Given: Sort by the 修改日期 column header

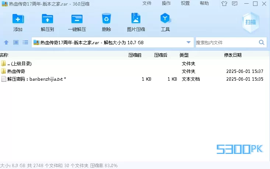Looking at the screenshot, I should (x=233, y=55).
